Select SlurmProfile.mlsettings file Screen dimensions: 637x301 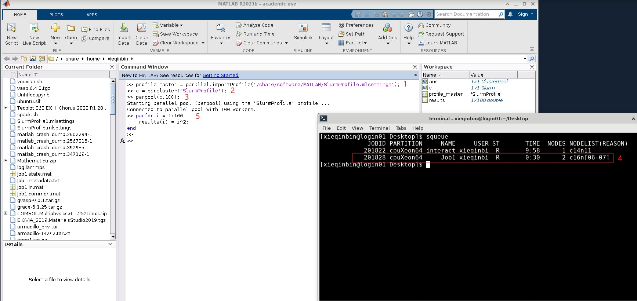click(x=44, y=128)
